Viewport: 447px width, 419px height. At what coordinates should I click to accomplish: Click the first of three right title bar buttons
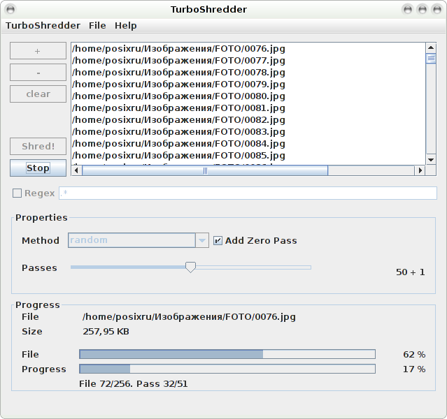(x=408, y=9)
